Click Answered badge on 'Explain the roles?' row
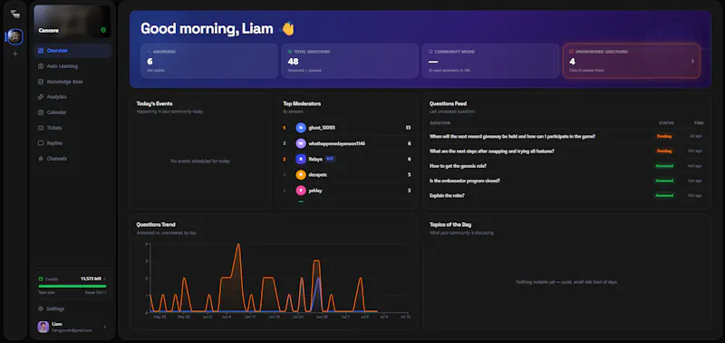 (664, 195)
